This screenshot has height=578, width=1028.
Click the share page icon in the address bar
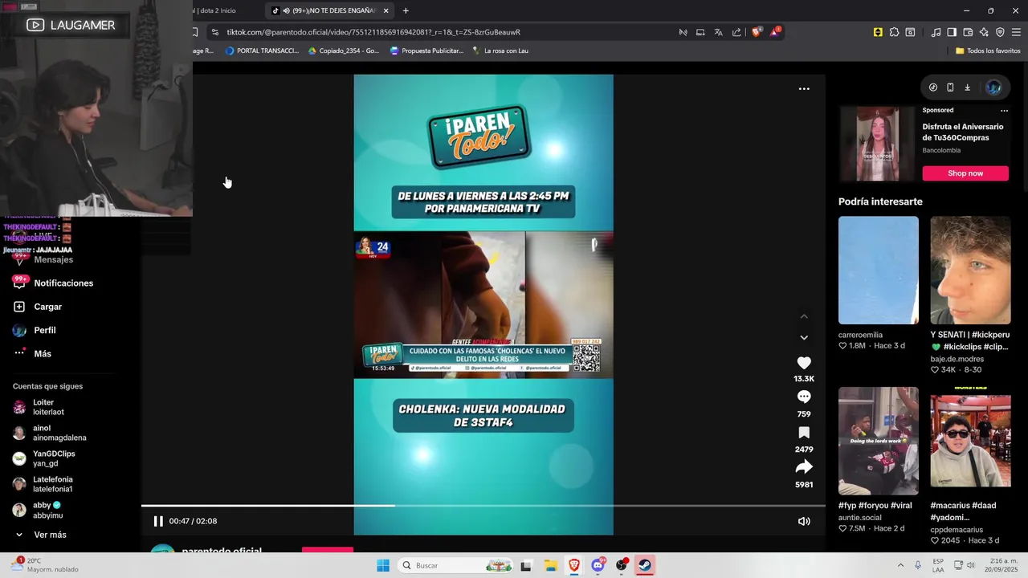click(x=736, y=32)
